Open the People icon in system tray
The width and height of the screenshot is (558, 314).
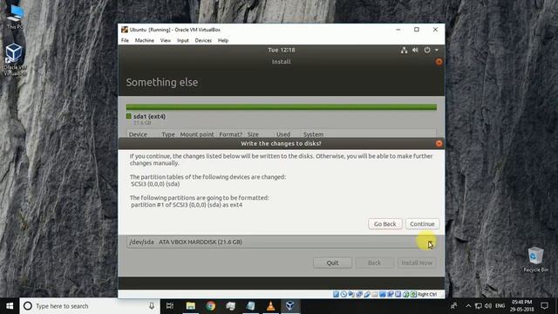coord(453,306)
